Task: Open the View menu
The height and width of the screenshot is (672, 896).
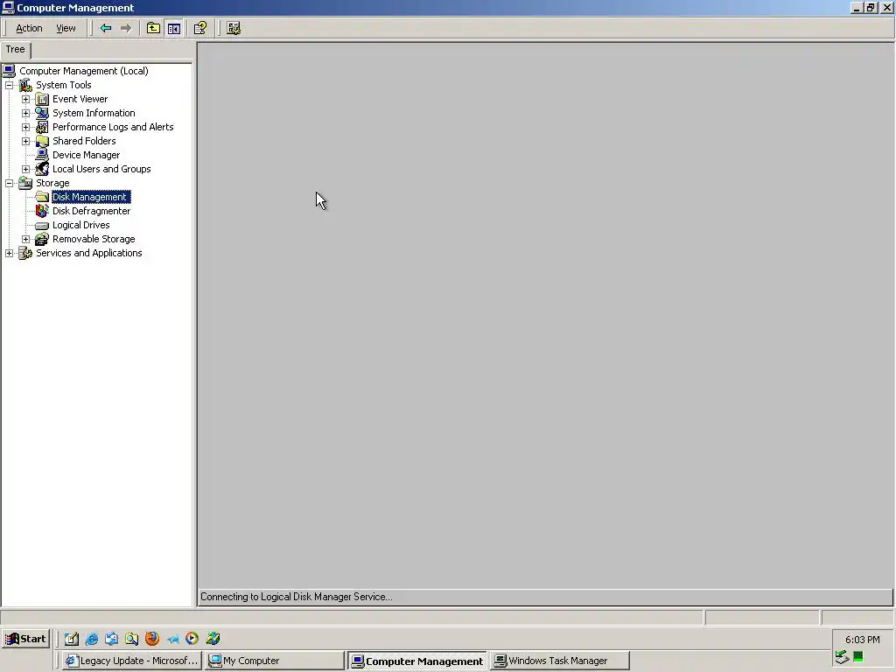Action: point(66,28)
